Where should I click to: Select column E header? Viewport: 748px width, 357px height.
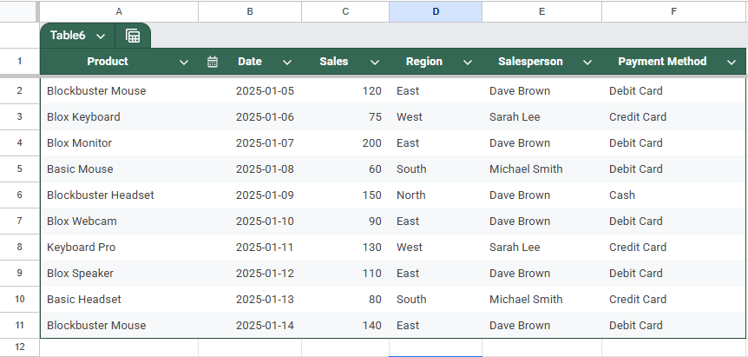pos(542,11)
